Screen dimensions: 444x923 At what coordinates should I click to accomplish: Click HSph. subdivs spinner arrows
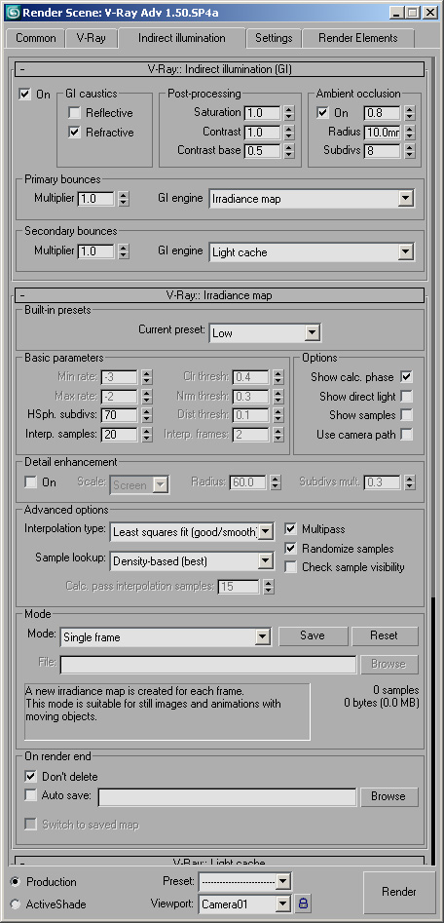tap(147, 415)
